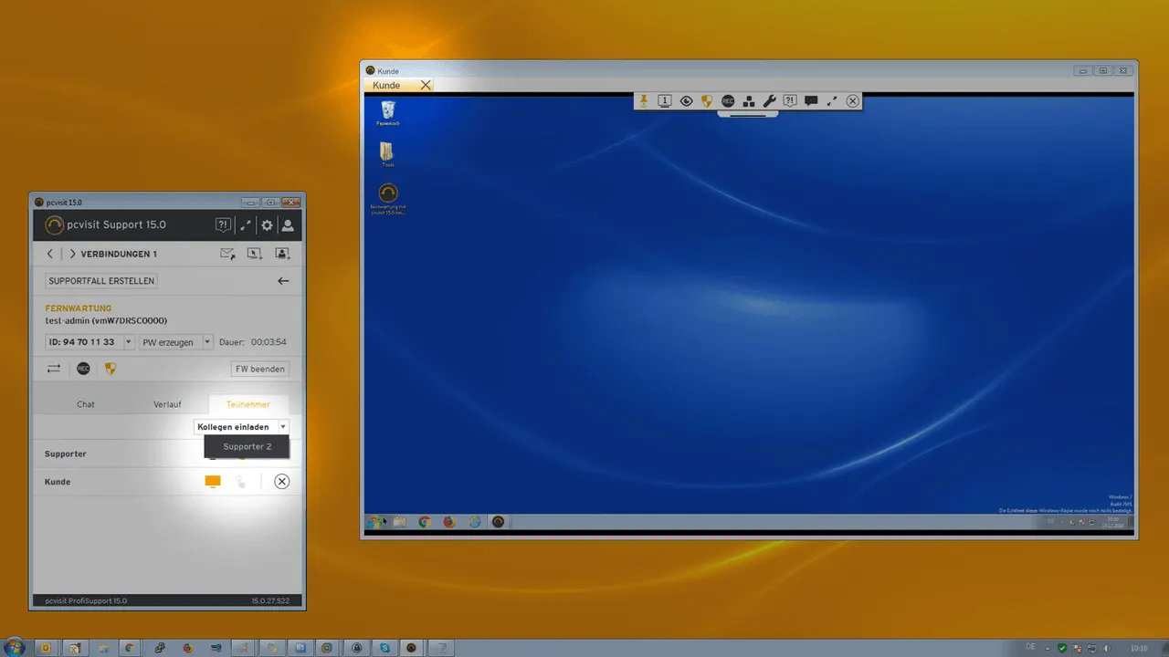Collapse the remote toolbar using its handle
The width and height of the screenshot is (1169, 657).
coord(748,114)
